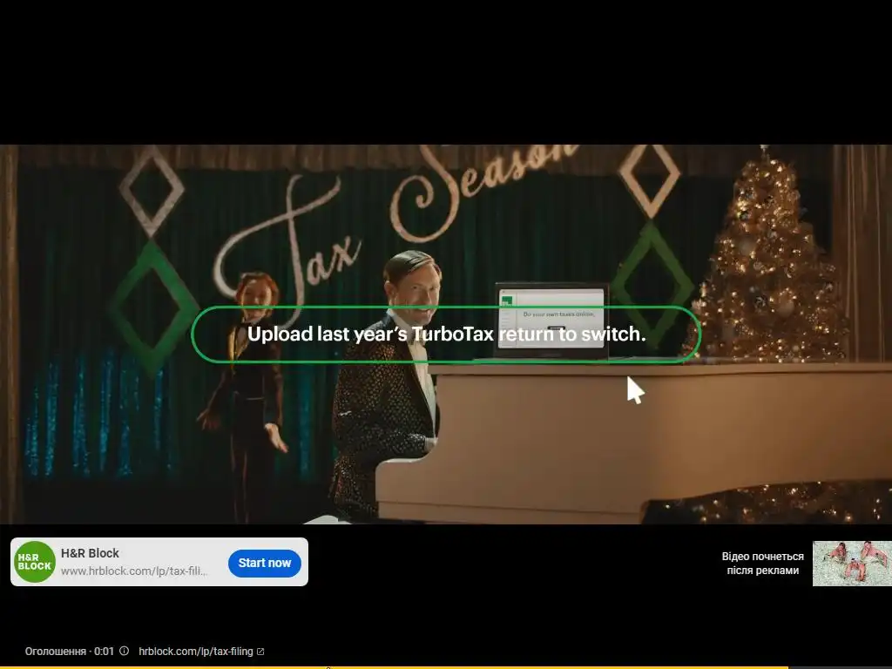Click the 'Upload last year's TurboTax return' banner
This screenshot has width=892, height=669.
pyautogui.click(x=447, y=334)
